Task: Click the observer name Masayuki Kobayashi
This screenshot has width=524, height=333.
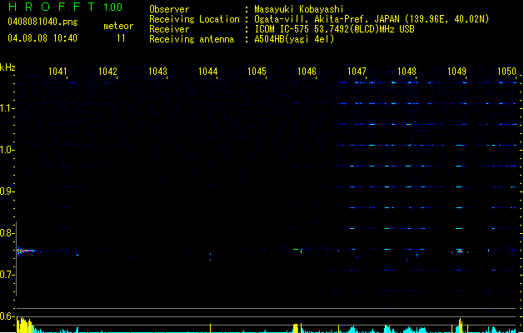Action: [x=299, y=9]
